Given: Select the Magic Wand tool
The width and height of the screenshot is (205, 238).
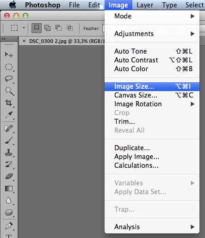Looking at the screenshot, I should pos(9,91).
